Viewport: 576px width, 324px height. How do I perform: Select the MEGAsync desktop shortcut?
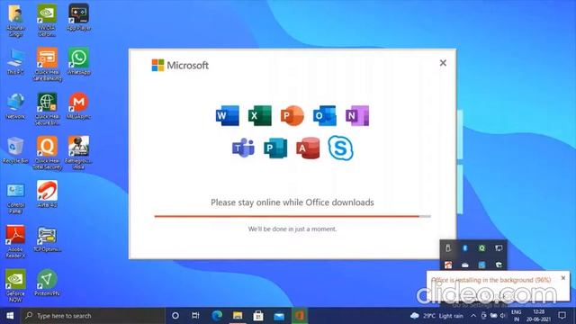[x=78, y=105]
